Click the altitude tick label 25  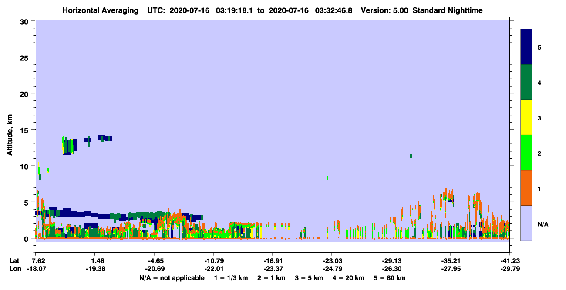click(x=25, y=57)
